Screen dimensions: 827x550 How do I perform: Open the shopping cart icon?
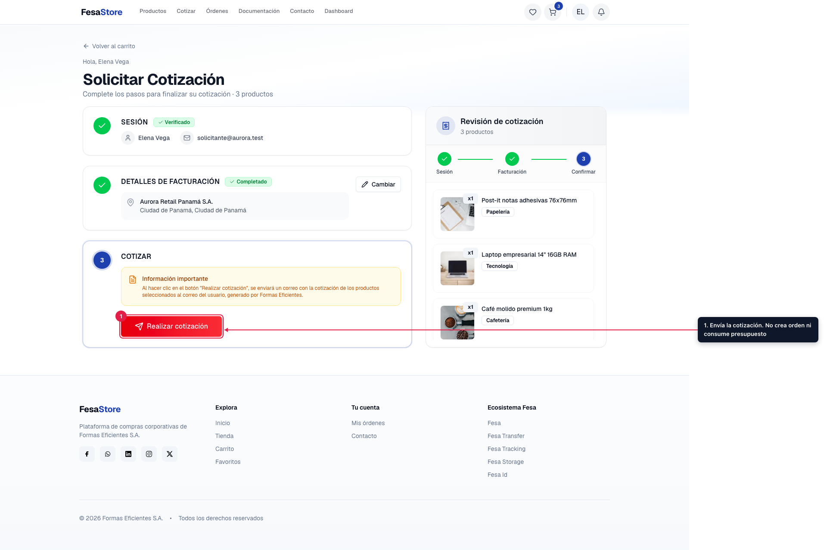553,12
